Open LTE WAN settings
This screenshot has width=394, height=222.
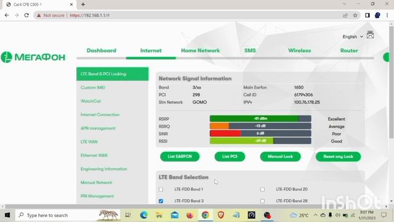pyautogui.click(x=89, y=142)
